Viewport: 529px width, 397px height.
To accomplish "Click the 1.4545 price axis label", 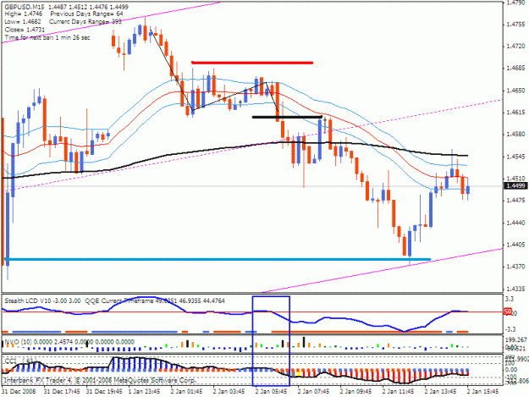I will [x=515, y=157].
